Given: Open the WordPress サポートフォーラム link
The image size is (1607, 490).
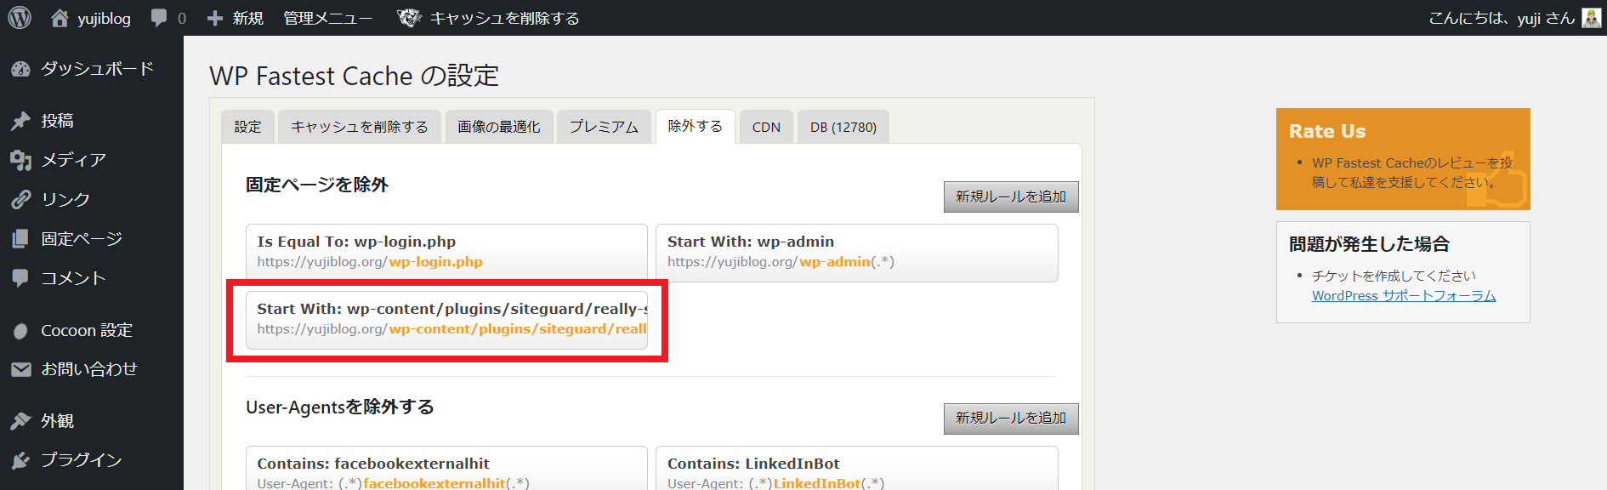Looking at the screenshot, I should 1404,296.
